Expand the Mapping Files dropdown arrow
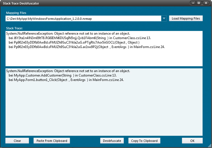The image size is (212, 148). pyautogui.click(x=164, y=18)
